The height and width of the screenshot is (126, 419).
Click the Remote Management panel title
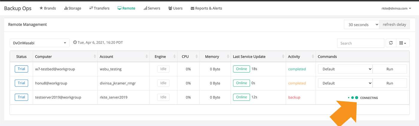point(28,24)
